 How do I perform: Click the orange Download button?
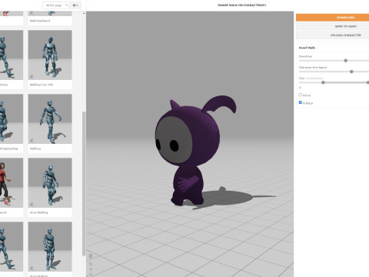(x=333, y=18)
